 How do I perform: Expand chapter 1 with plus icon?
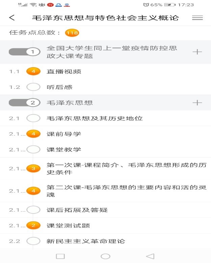197,52
